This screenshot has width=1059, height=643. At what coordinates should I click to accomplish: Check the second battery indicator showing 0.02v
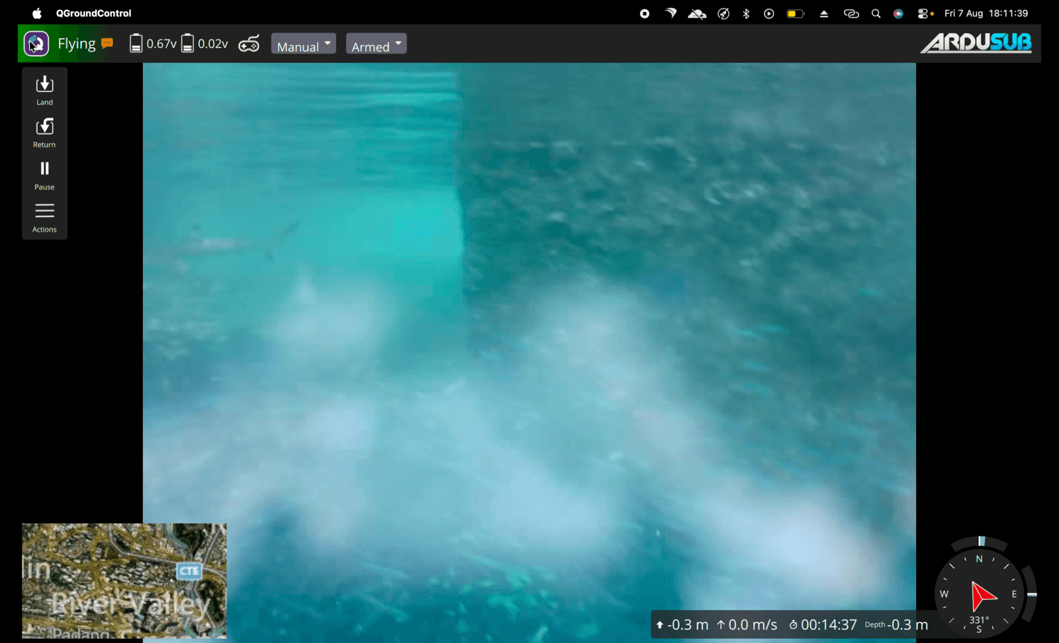pos(205,44)
